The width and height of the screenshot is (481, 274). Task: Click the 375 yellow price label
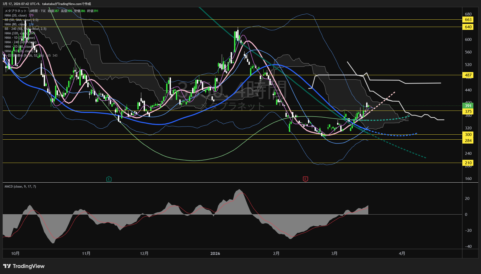[x=468, y=112]
